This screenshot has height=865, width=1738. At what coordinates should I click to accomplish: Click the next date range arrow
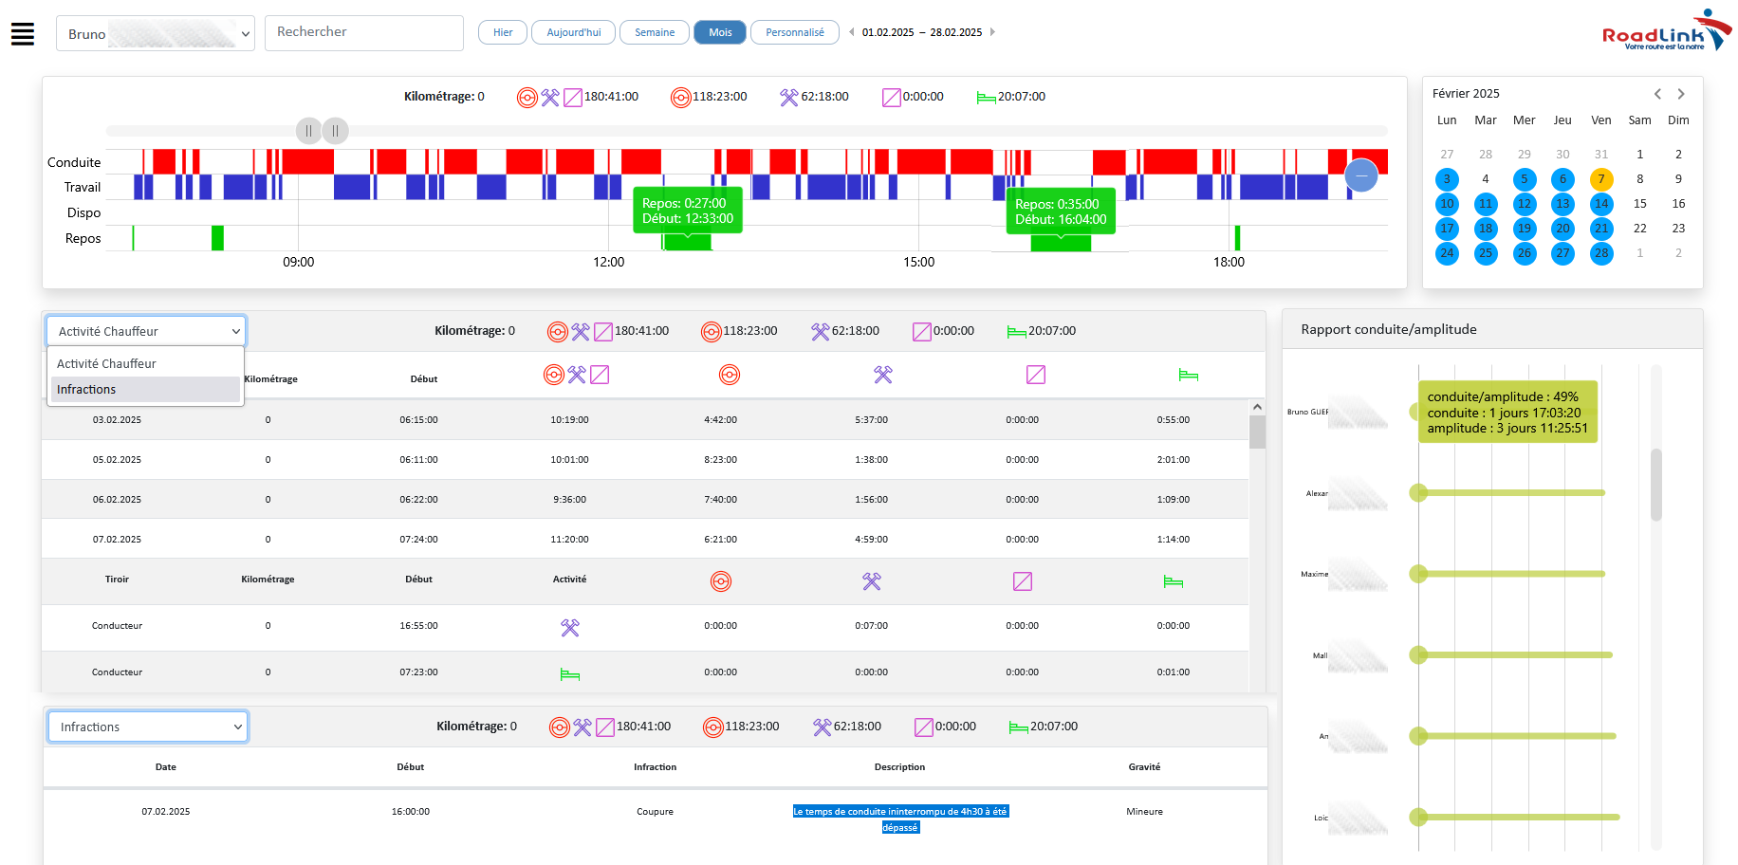[x=992, y=32]
